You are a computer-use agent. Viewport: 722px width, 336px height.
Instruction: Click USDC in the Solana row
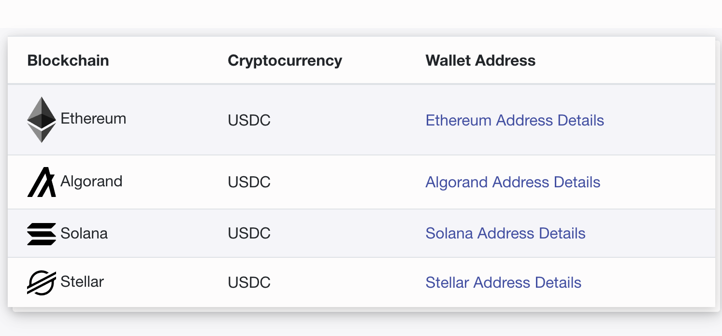click(249, 233)
